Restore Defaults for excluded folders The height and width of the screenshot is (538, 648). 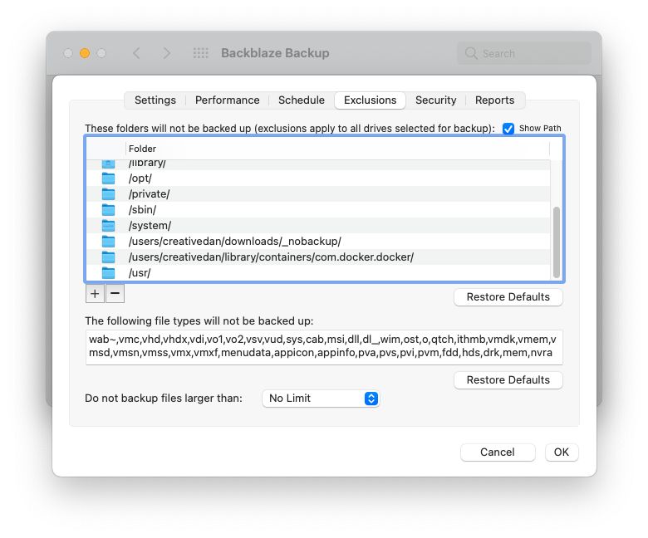508,297
